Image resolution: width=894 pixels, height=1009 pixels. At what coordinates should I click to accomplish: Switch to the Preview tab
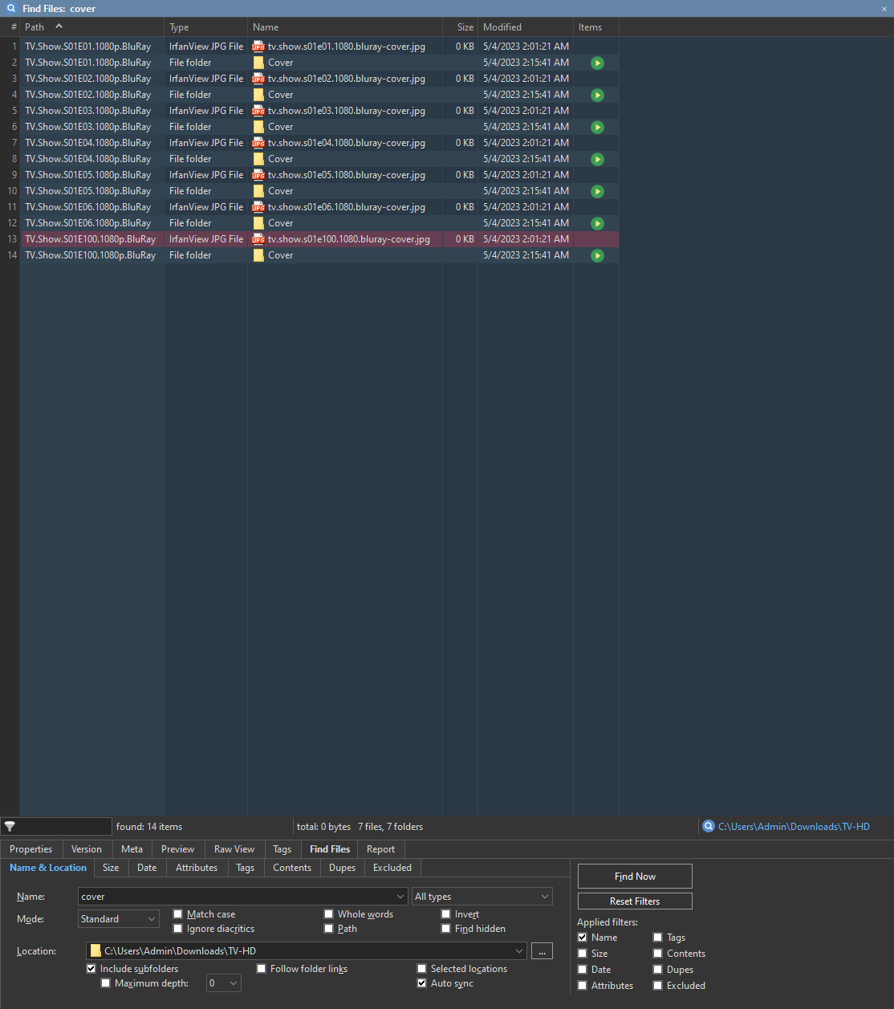(x=177, y=848)
